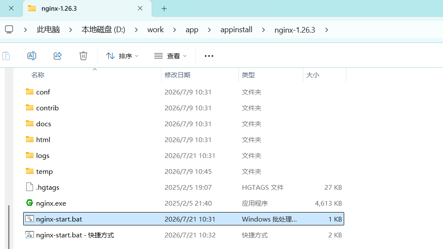The height and width of the screenshot is (249, 443).
Task: Expand chevron after 本地磁盘 (D:)
Action: [x=137, y=30]
